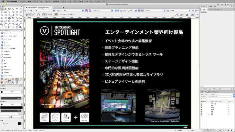Toggle visibility eye of layer number 2
This screenshot has width=235, height=132.
coord(202,106)
